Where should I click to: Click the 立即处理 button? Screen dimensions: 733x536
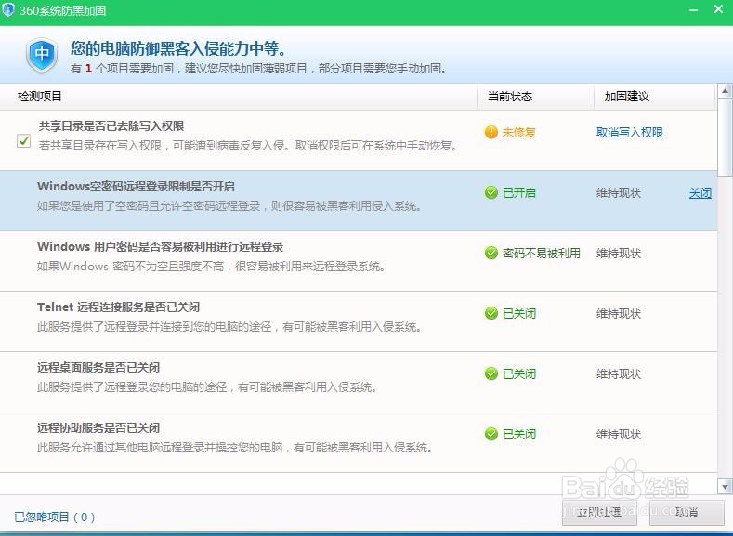[599, 513]
